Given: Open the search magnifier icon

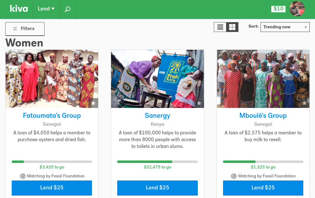Looking at the screenshot, I should [68, 9].
